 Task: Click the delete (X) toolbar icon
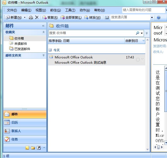pyautogui.click(x=37, y=18)
